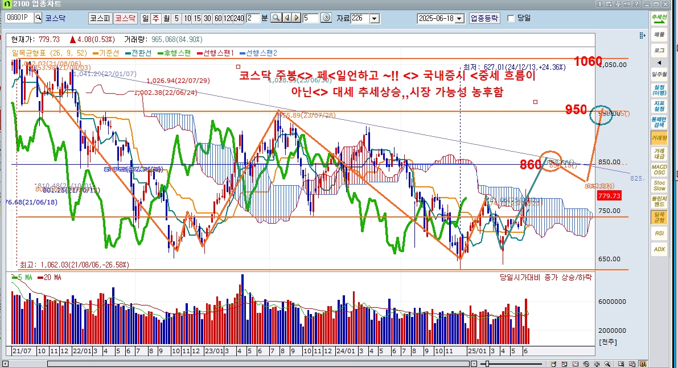Screen dimensions: 678x368
Task: Click the refresh cycle icon at bottom
Action: click(x=586, y=364)
